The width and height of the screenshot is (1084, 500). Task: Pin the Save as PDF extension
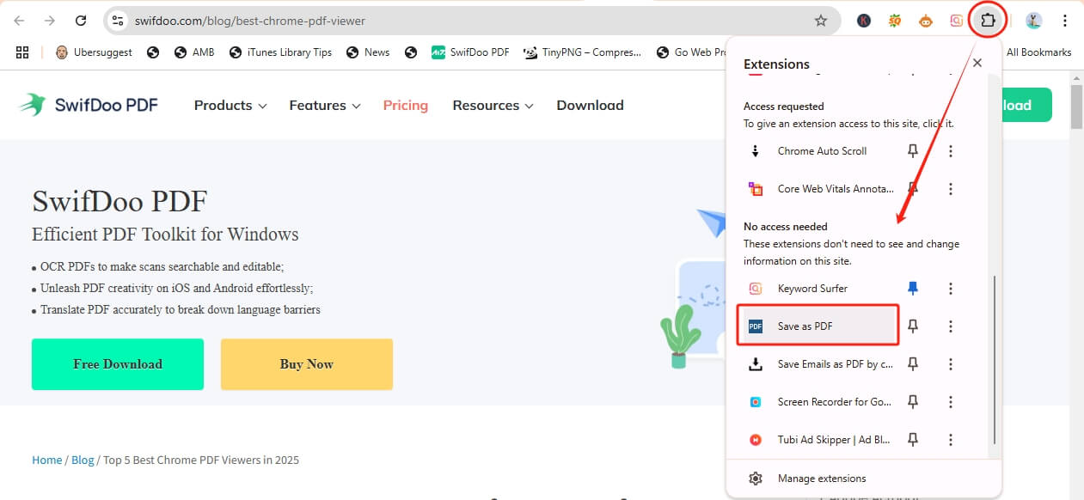(913, 326)
